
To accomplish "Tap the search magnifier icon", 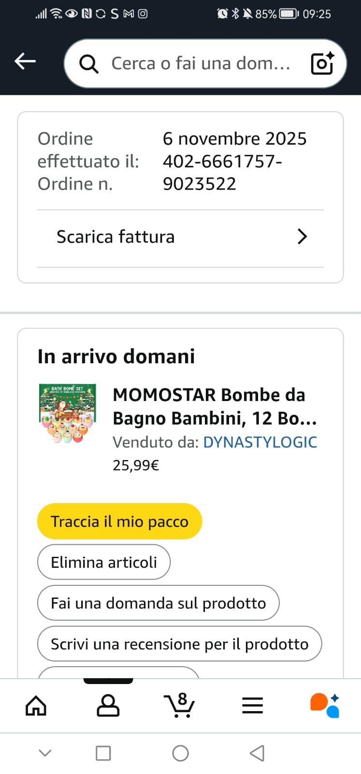I will click(88, 63).
